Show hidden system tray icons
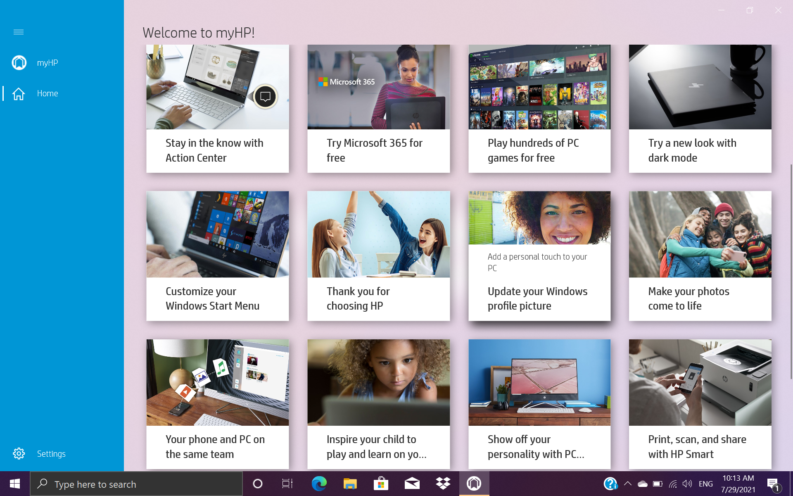The height and width of the screenshot is (496, 793). [627, 484]
